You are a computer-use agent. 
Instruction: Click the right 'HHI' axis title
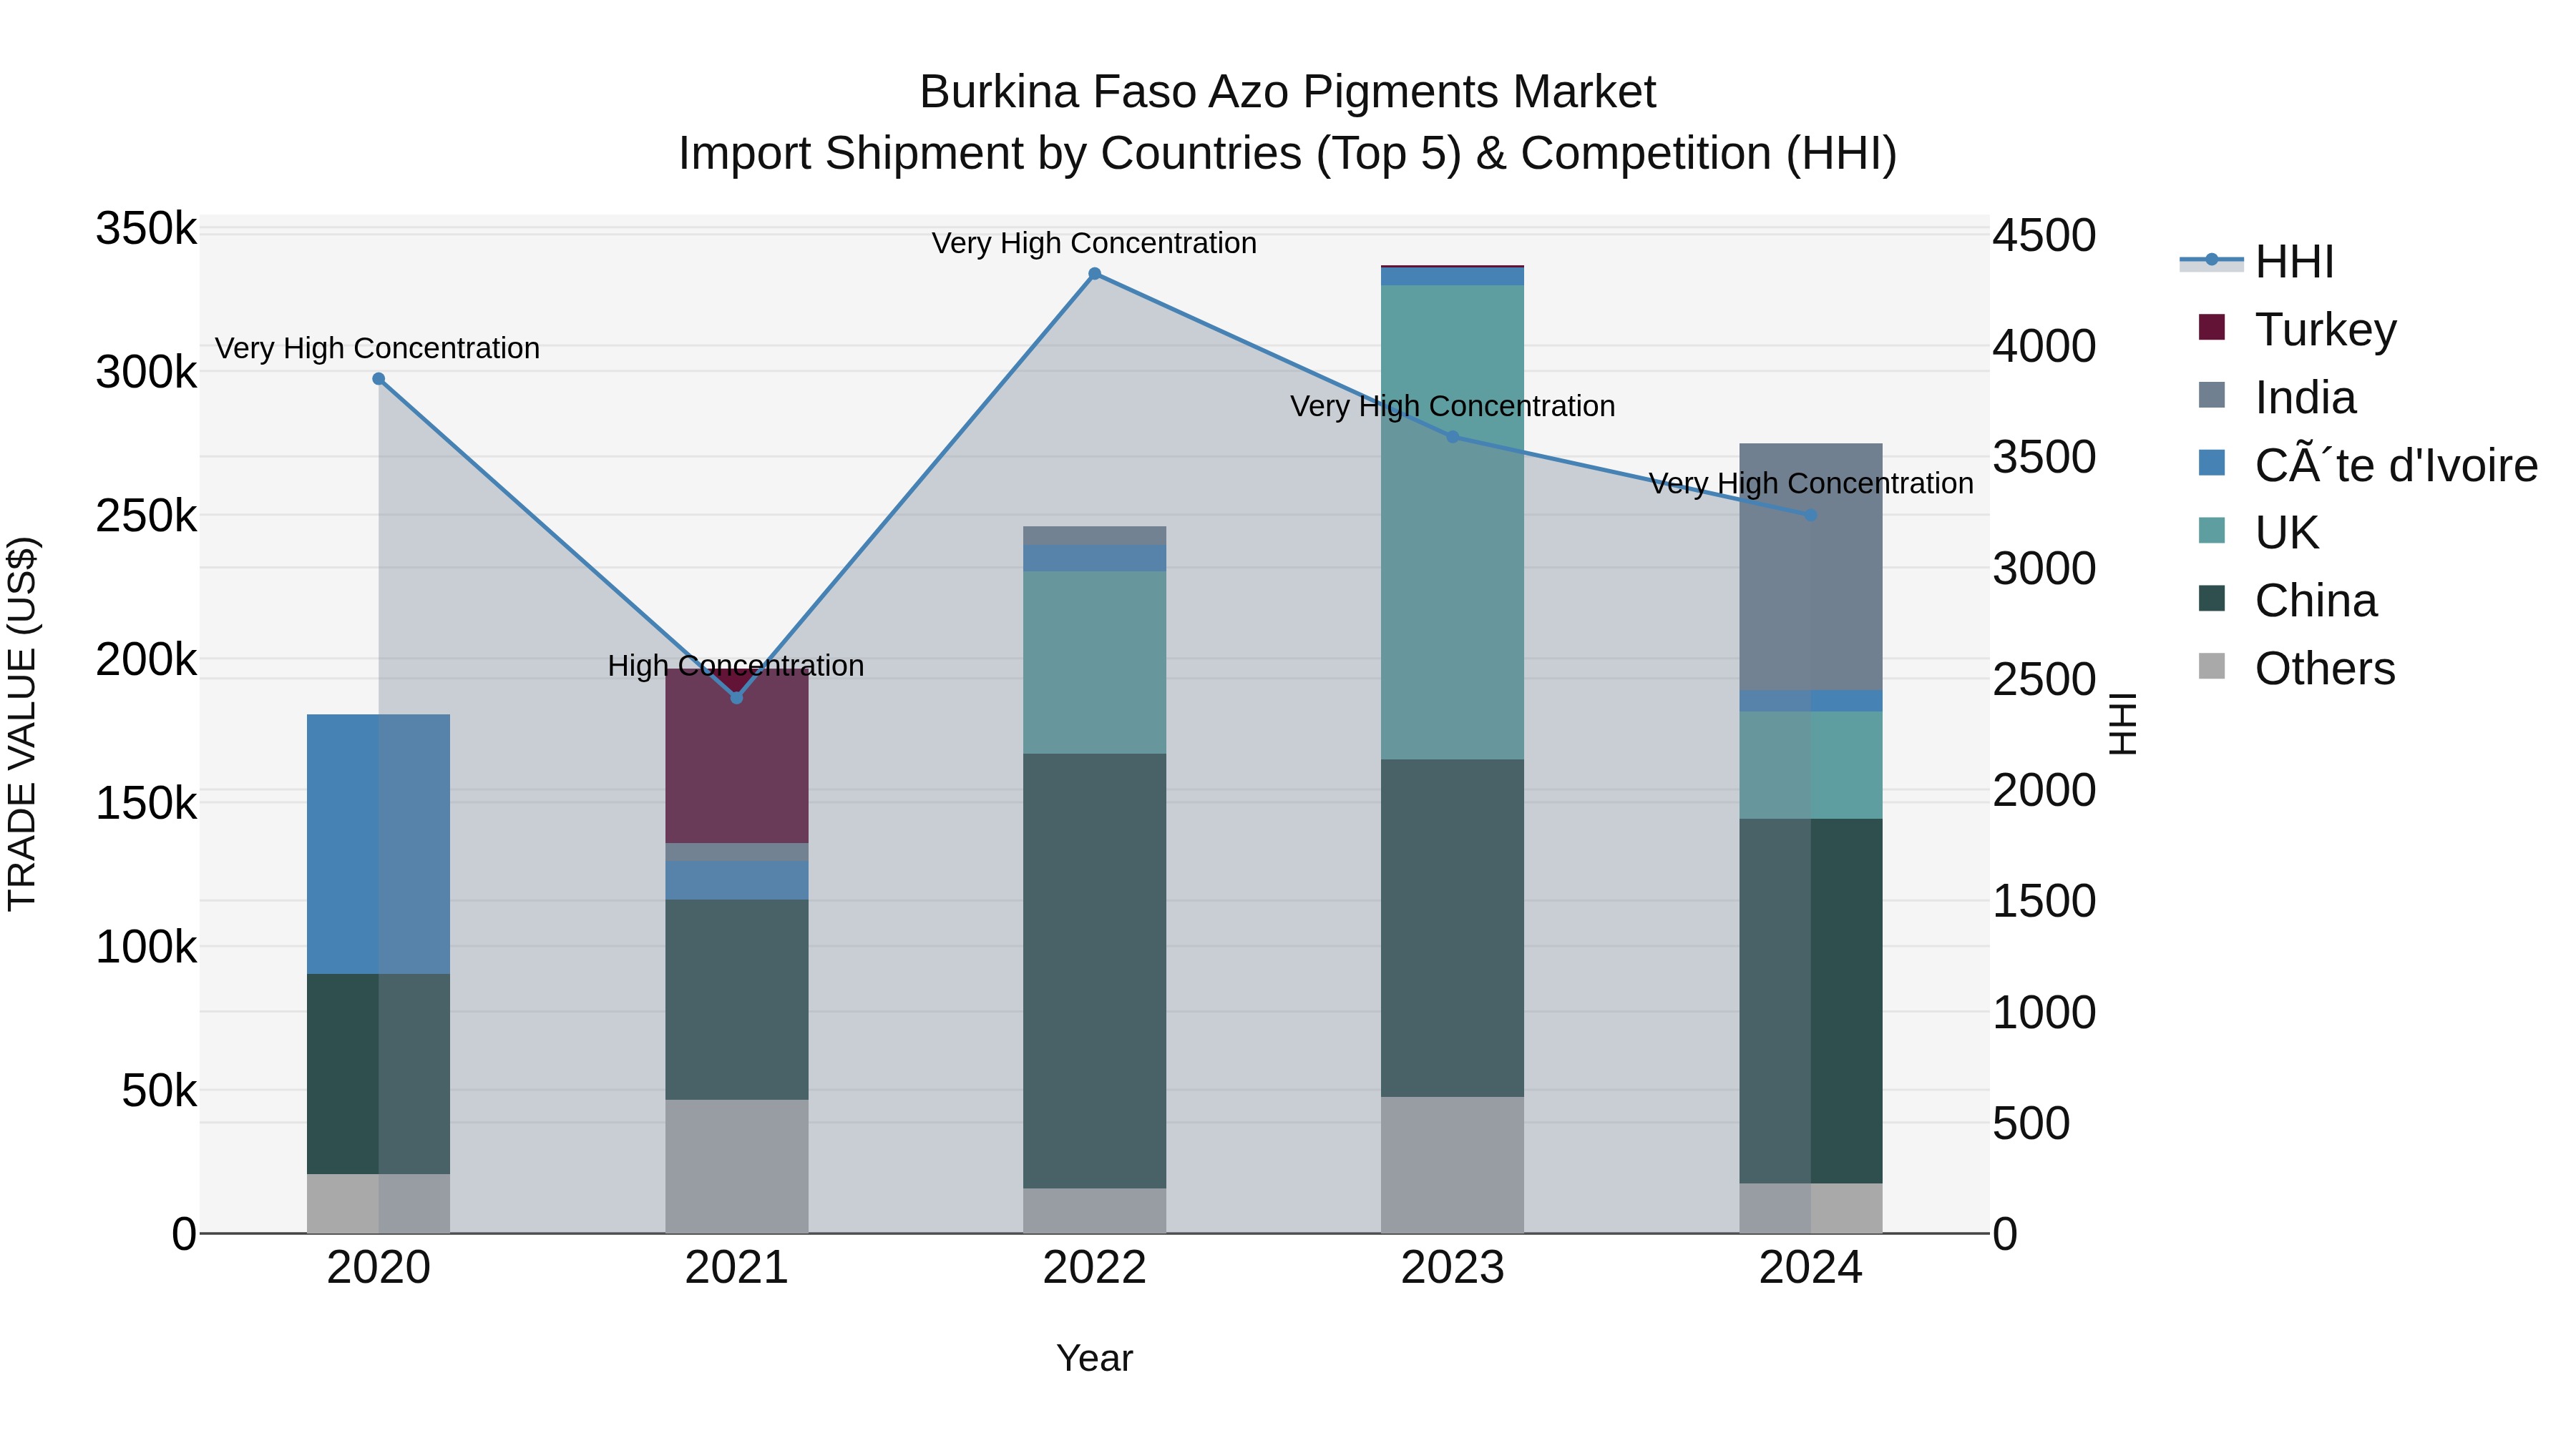click(2122, 724)
